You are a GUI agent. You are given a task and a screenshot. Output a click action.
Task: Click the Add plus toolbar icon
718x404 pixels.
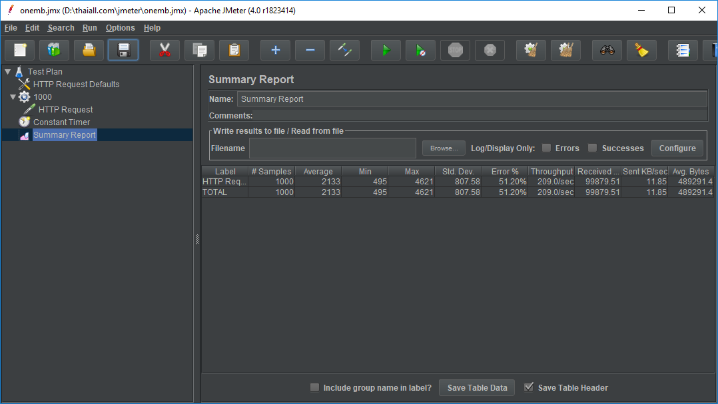275,50
